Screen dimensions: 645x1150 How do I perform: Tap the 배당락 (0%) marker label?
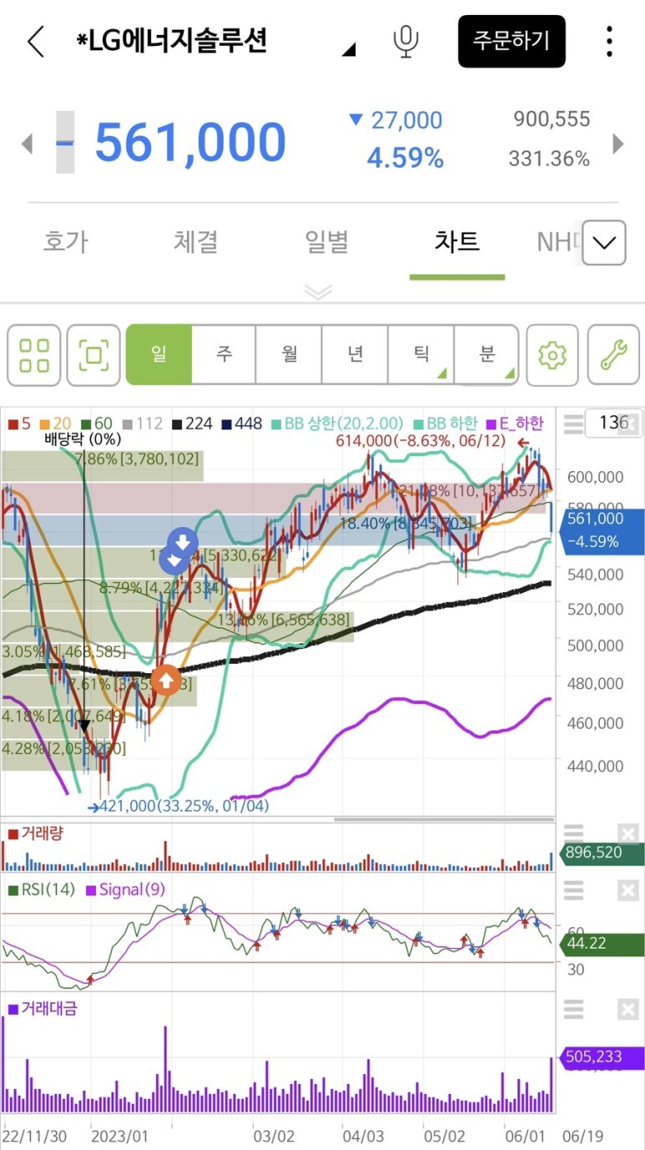(83, 439)
